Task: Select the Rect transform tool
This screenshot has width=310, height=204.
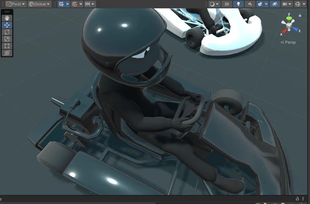Action: click(7, 46)
